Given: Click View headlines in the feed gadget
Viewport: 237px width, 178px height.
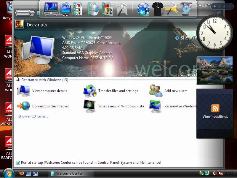Looking at the screenshot, I should tap(215, 117).
